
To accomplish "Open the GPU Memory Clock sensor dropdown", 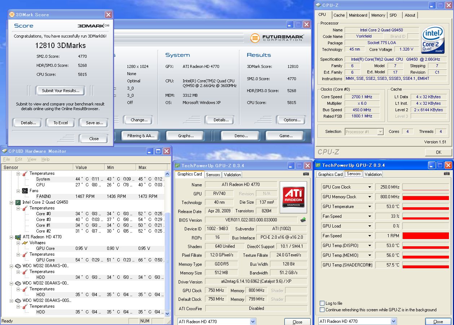I will (x=370, y=197).
